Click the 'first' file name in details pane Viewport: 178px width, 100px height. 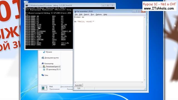point(51,86)
